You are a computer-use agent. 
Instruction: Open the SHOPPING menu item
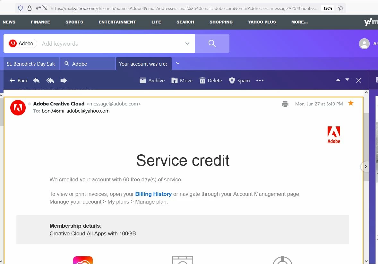coord(221,22)
